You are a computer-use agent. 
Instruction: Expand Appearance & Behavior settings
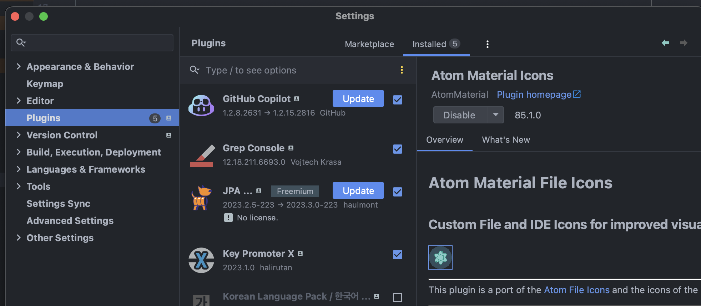19,66
